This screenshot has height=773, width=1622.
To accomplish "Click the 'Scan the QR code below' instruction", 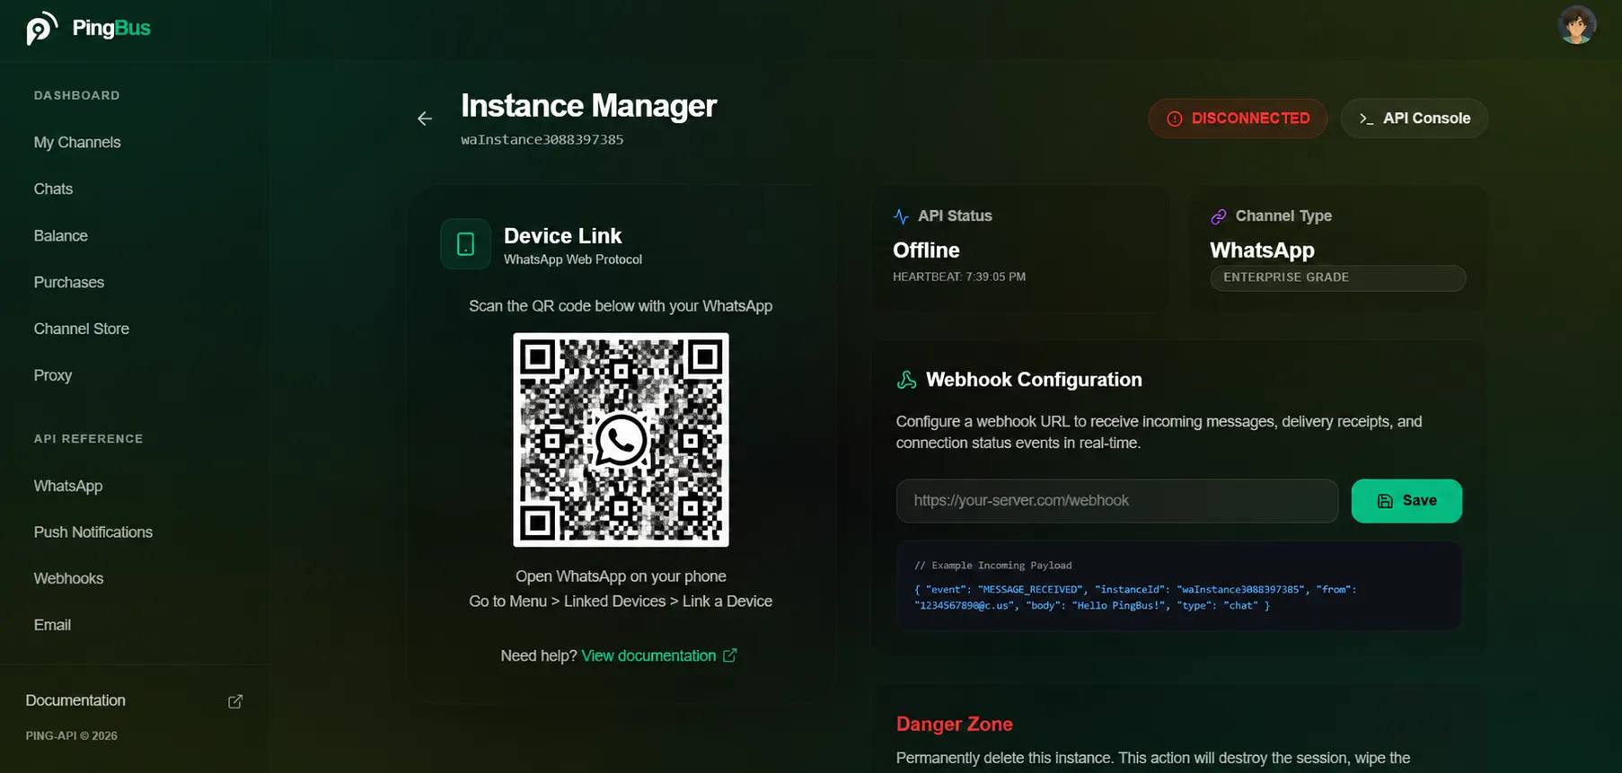I will [621, 306].
